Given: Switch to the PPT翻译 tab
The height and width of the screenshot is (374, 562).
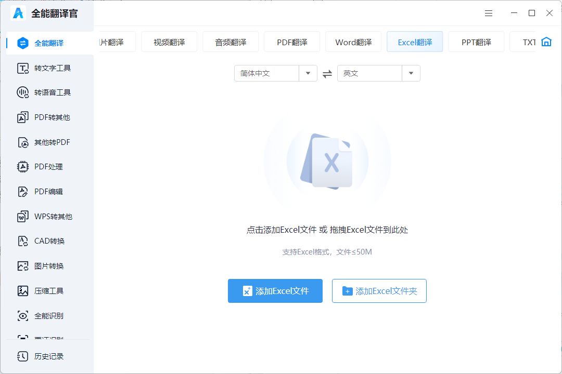Looking at the screenshot, I should click(476, 42).
